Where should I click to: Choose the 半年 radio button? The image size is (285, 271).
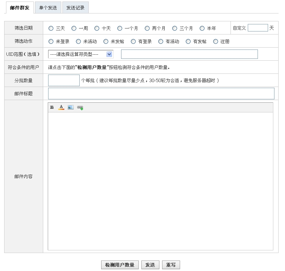tap(202, 28)
